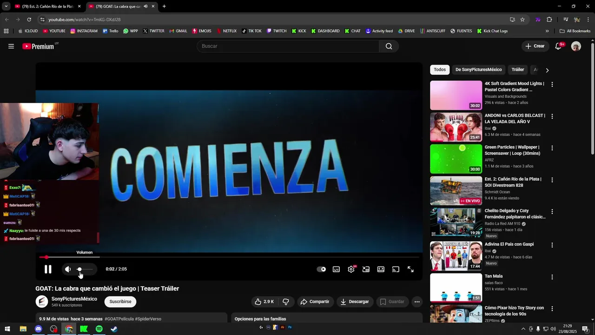Select the Todos filter chip
Viewport: 595px width, 335px height.
pyautogui.click(x=440, y=70)
